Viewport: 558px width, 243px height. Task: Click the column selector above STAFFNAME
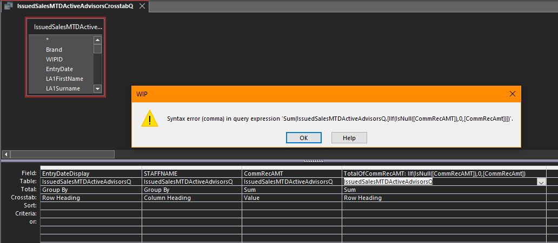192,168
